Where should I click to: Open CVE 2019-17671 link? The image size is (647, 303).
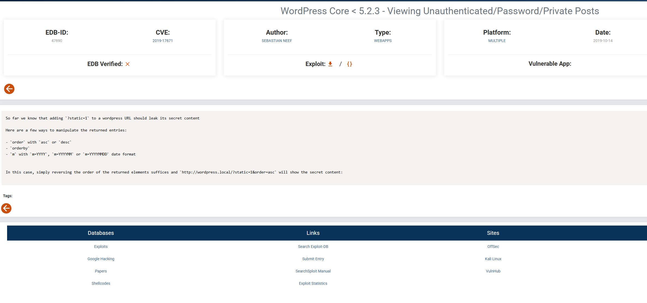tap(162, 41)
